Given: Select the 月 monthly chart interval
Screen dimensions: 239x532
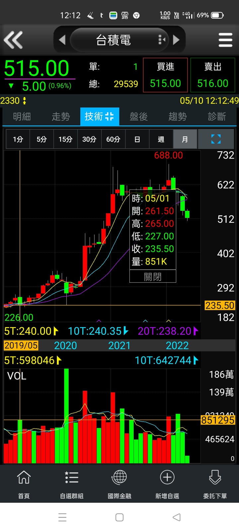Looking at the screenshot, I should 185,139.
